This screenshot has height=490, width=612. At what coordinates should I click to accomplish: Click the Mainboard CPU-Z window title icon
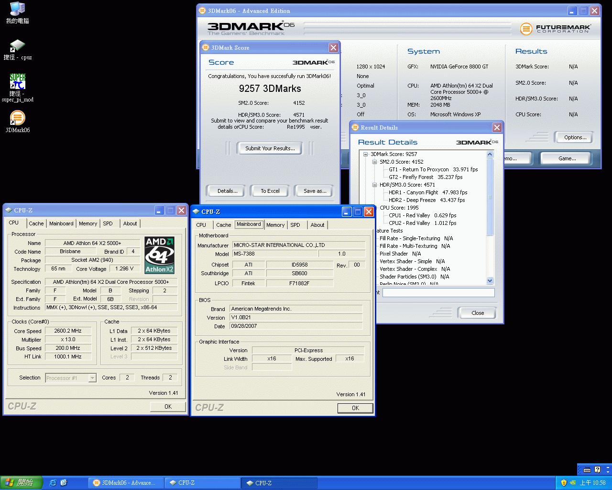(x=196, y=212)
